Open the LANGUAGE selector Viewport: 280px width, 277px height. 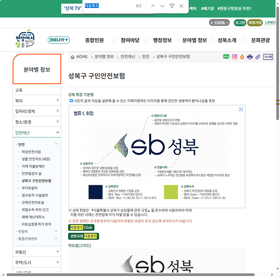[270, 23]
